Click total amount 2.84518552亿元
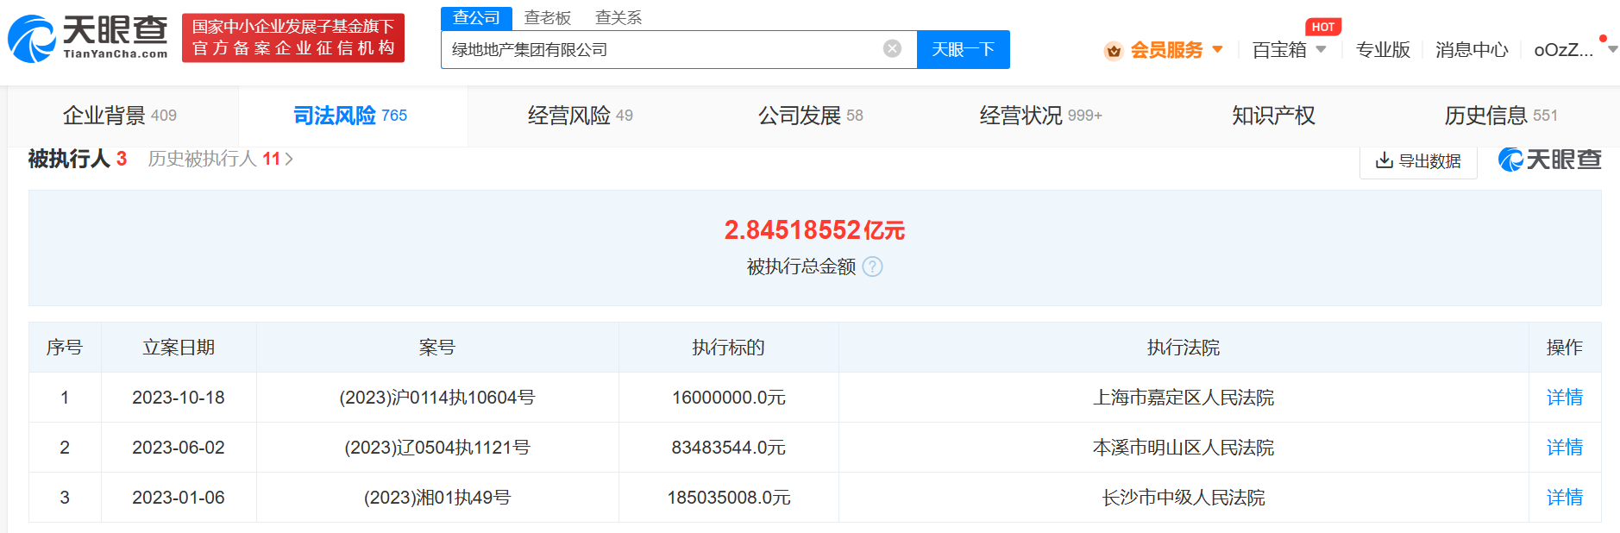This screenshot has width=1620, height=533. [814, 230]
